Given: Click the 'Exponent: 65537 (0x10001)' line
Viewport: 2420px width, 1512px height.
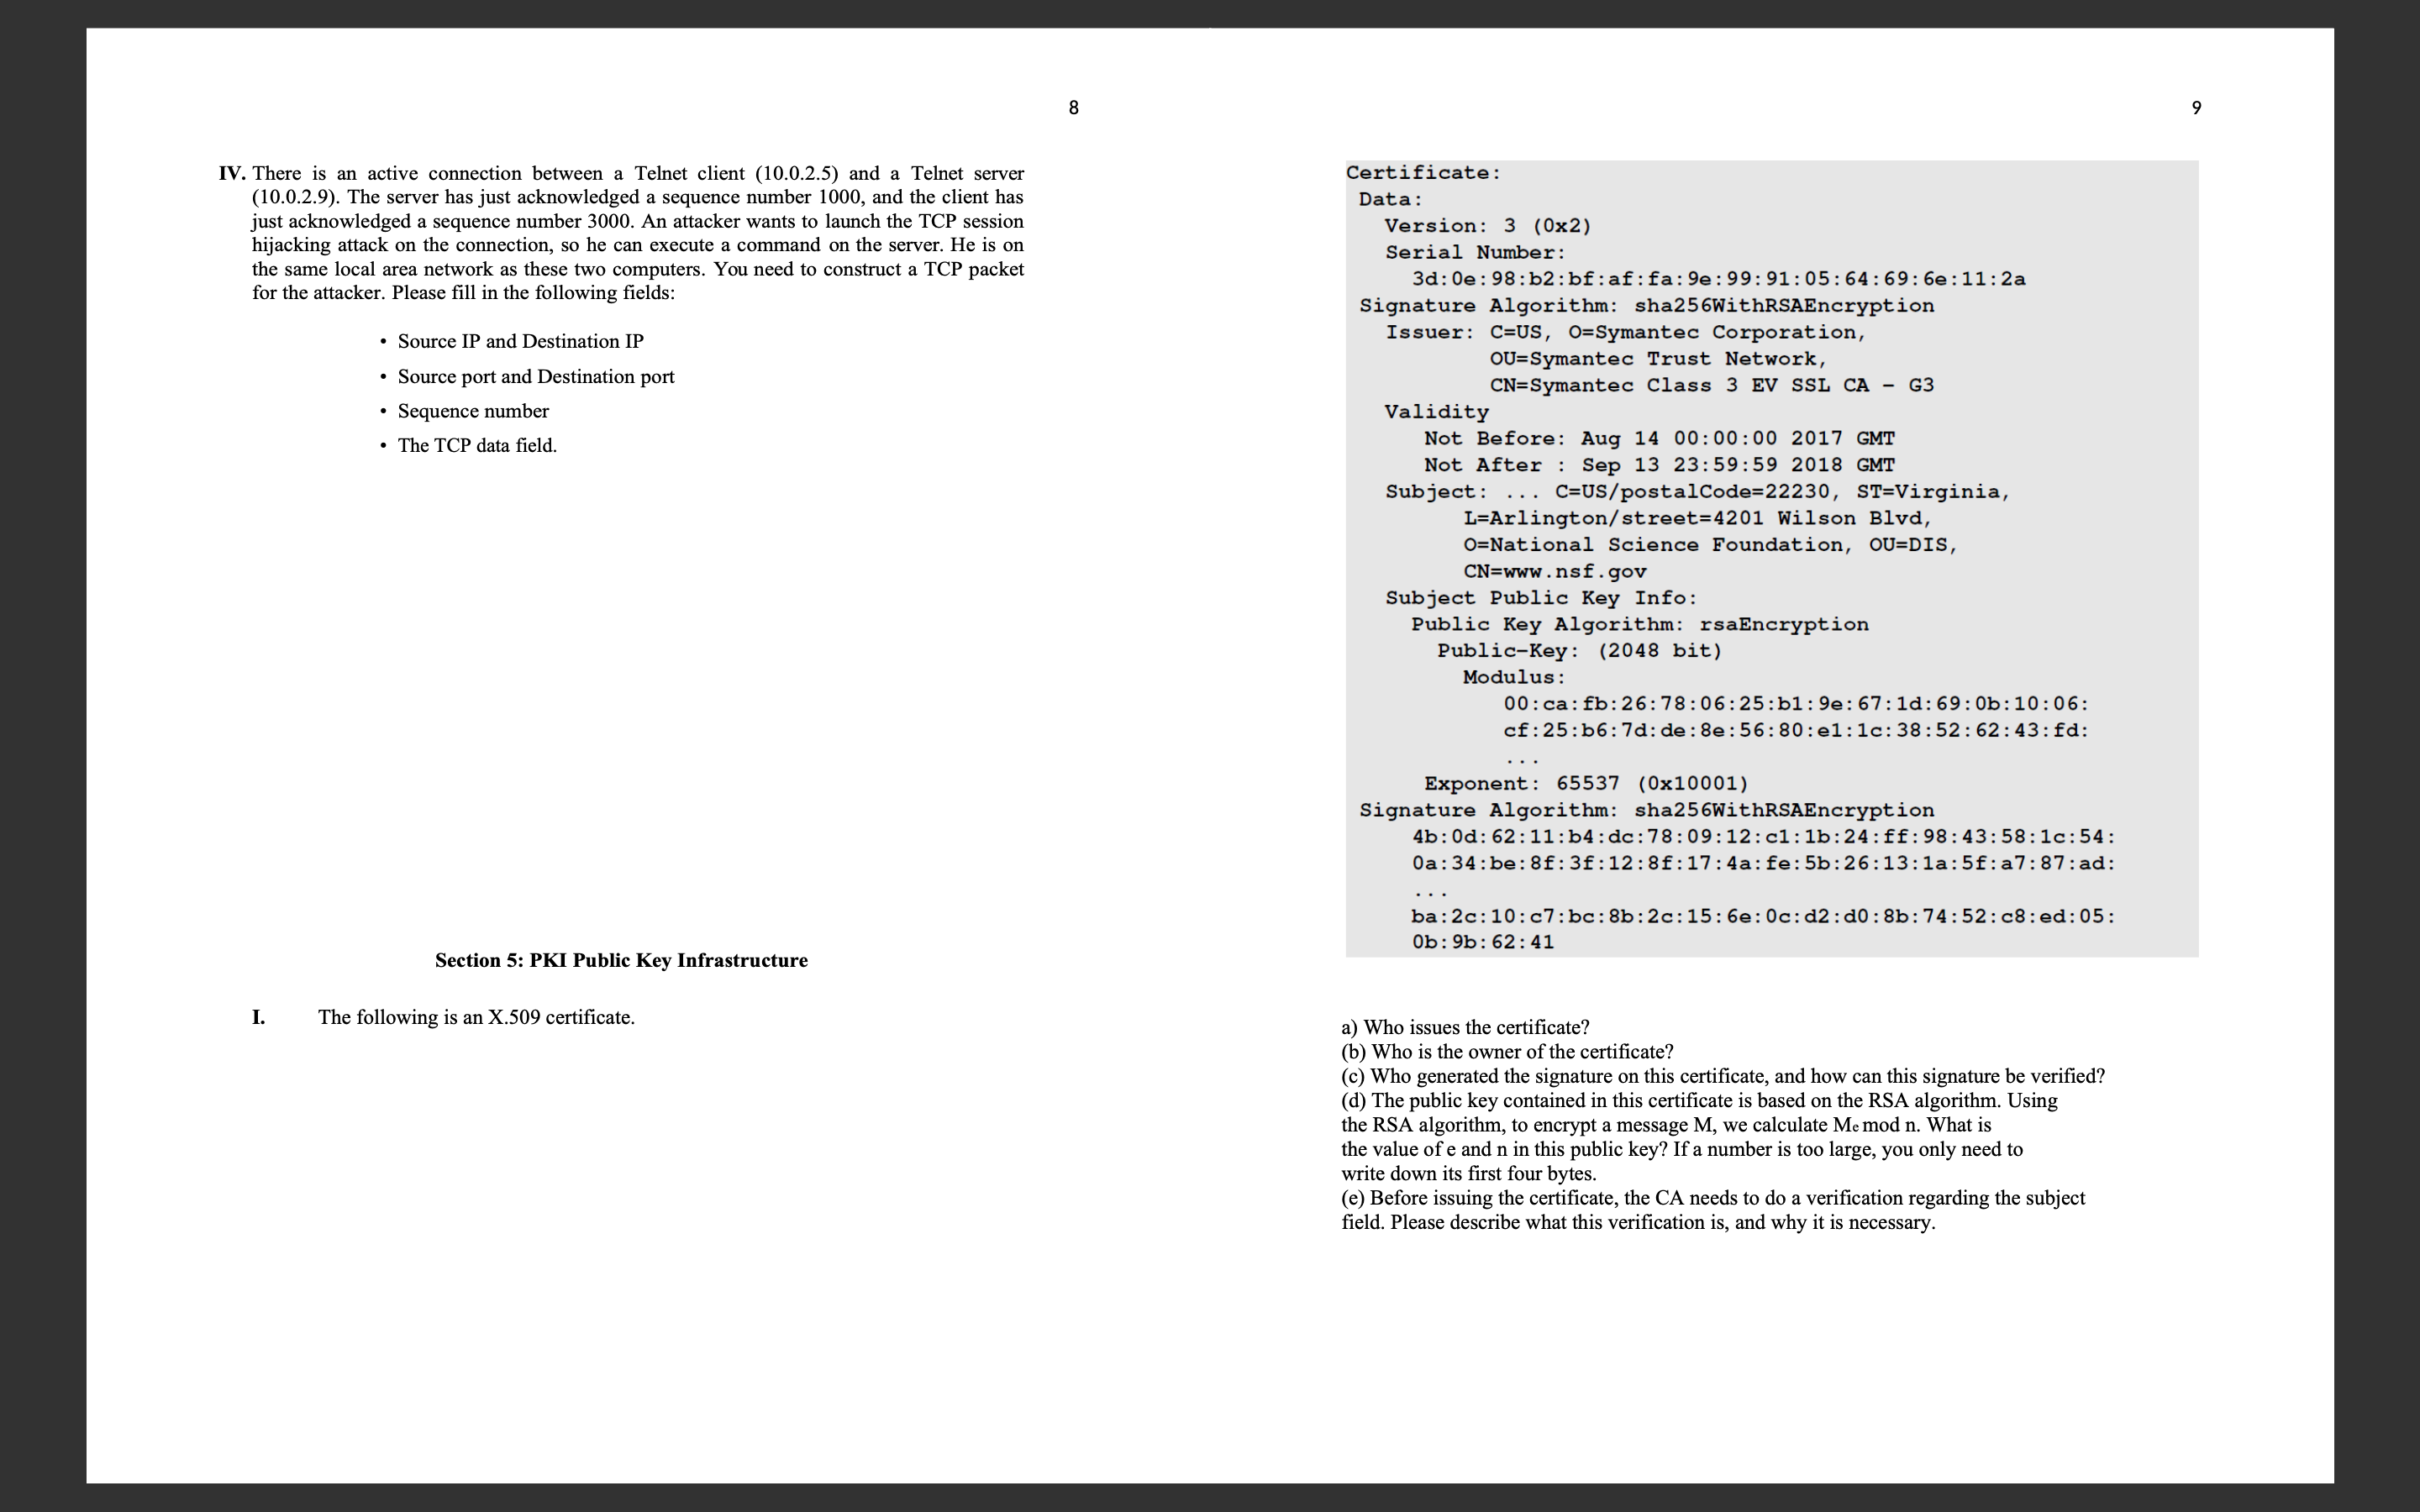Looking at the screenshot, I should coord(1585,783).
